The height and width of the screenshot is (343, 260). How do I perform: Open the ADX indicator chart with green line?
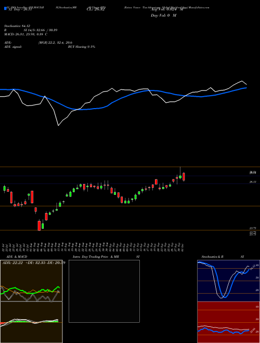click(31, 281)
